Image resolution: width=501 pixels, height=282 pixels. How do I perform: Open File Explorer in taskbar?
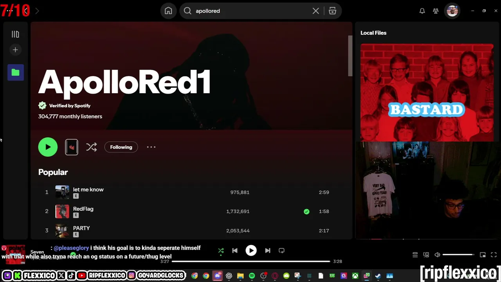tap(240, 276)
